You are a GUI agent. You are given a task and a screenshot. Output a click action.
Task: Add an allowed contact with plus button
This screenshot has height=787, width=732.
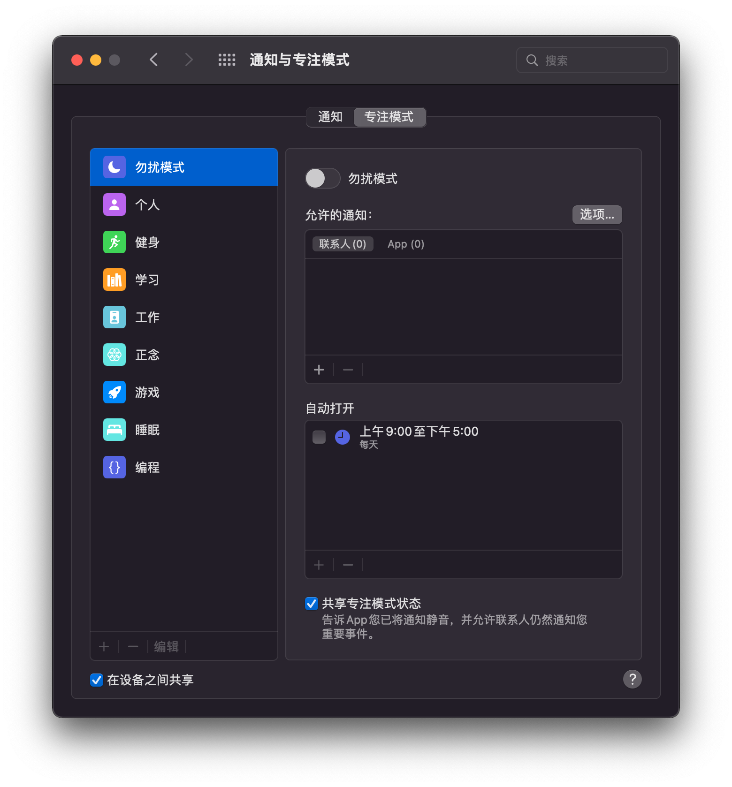click(319, 370)
